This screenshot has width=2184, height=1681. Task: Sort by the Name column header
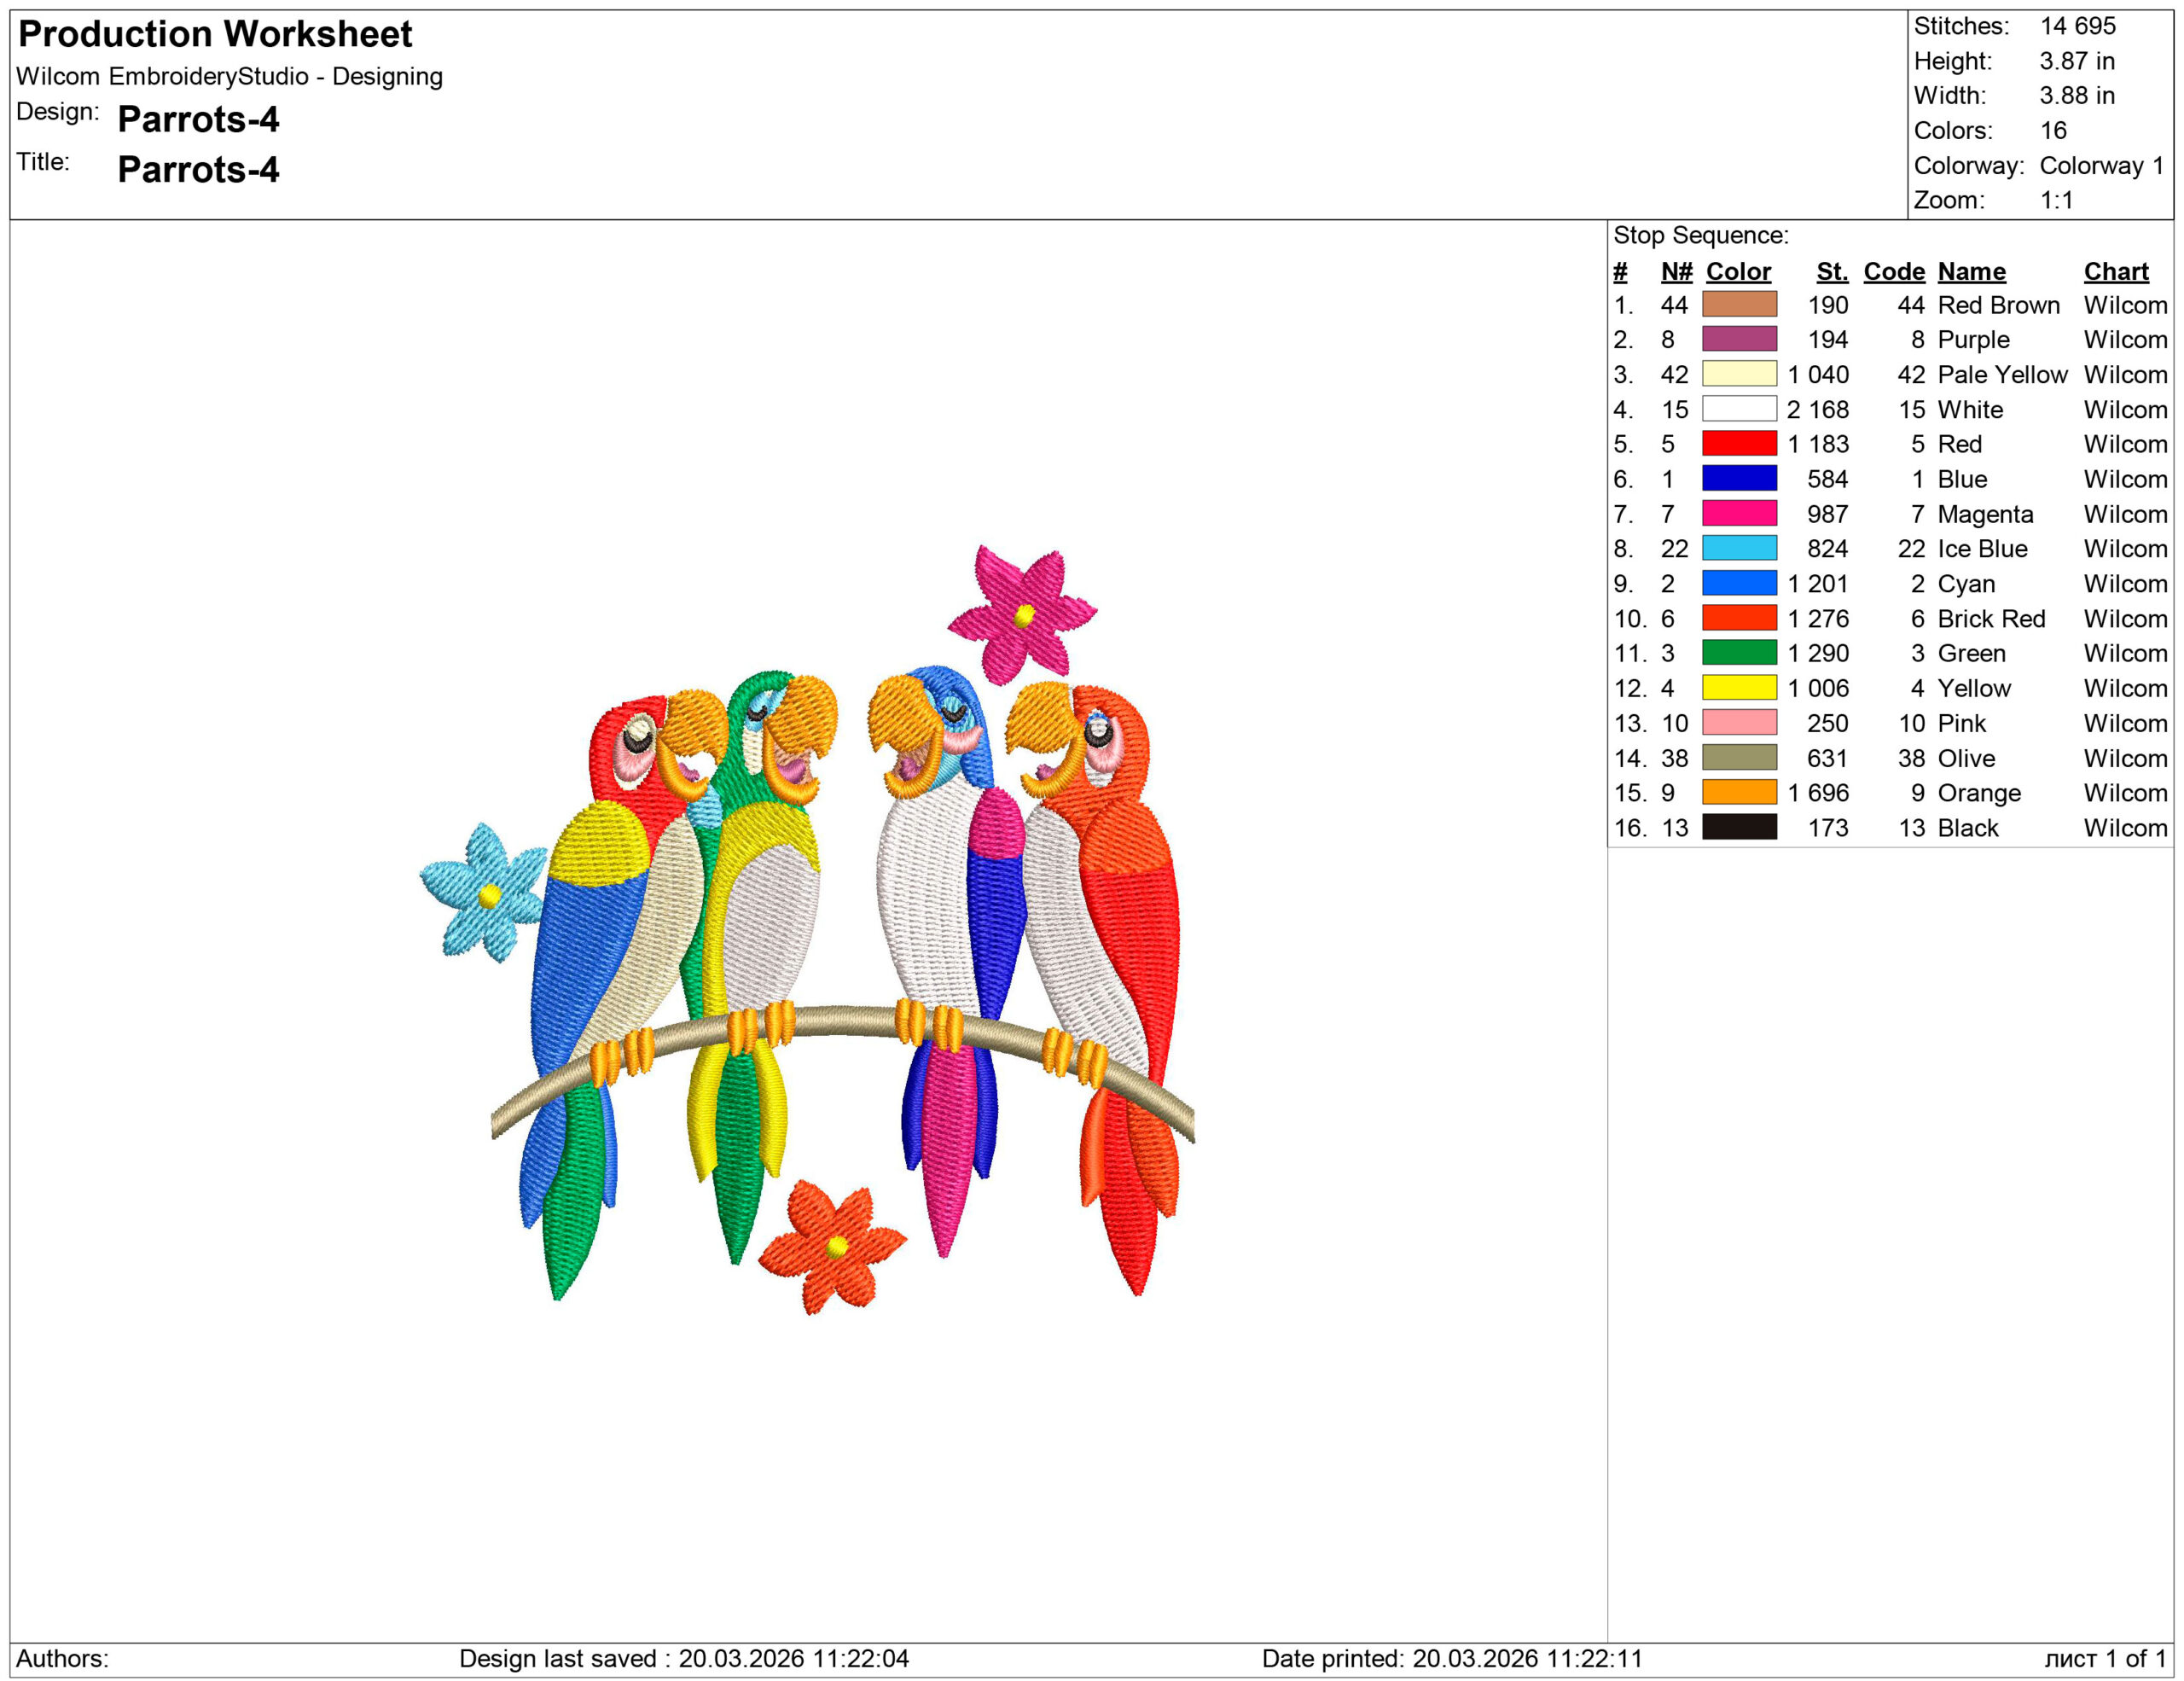pos(1972,271)
